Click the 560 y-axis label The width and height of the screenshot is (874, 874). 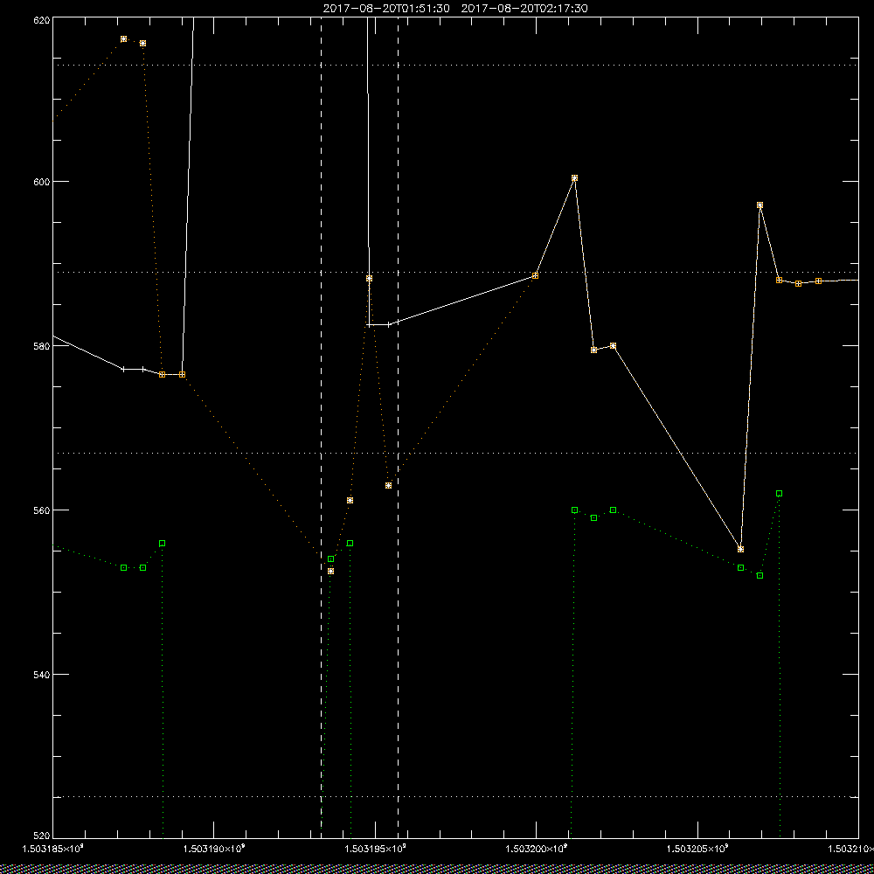(42, 510)
